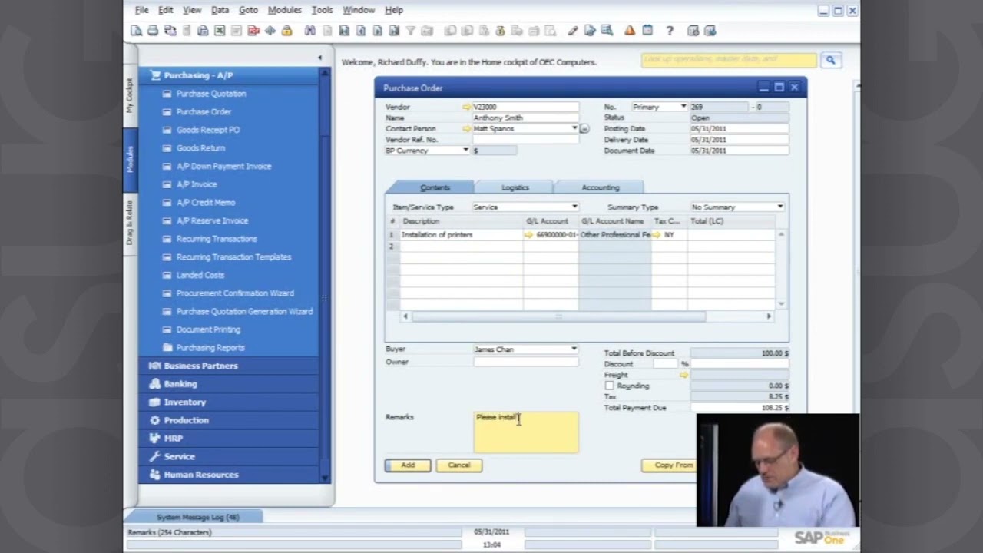983x553 pixels.
Task: Open the A/P Invoice menu entry
Action: (x=197, y=184)
